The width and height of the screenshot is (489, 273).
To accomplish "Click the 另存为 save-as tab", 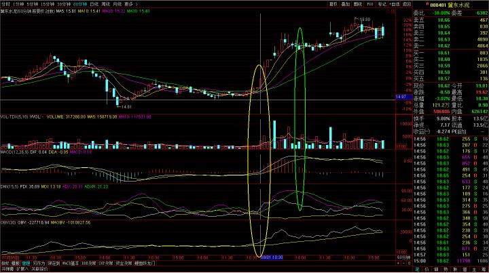I will (x=39, y=264).
